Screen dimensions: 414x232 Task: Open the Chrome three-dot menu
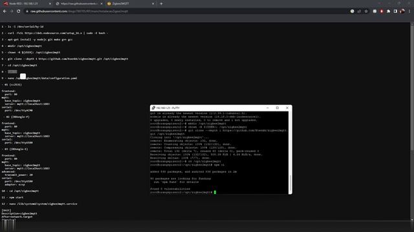[x=409, y=12]
